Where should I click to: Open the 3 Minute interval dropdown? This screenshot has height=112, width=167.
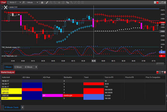pyautogui.click(x=32, y=2)
